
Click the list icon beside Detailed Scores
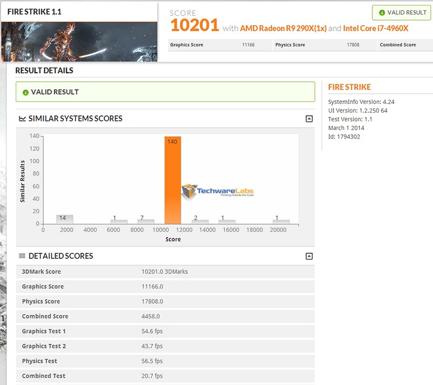pyautogui.click(x=22, y=256)
